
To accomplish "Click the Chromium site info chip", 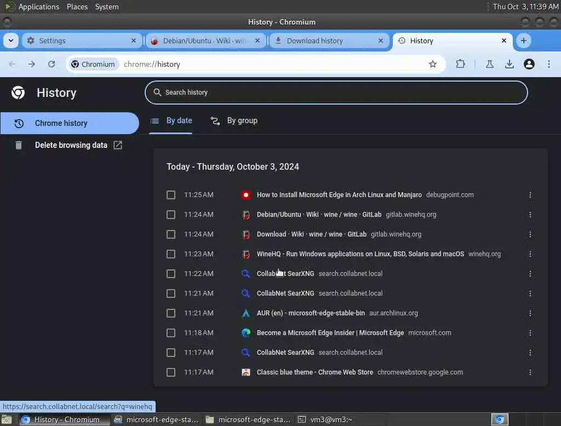I will [x=93, y=64].
